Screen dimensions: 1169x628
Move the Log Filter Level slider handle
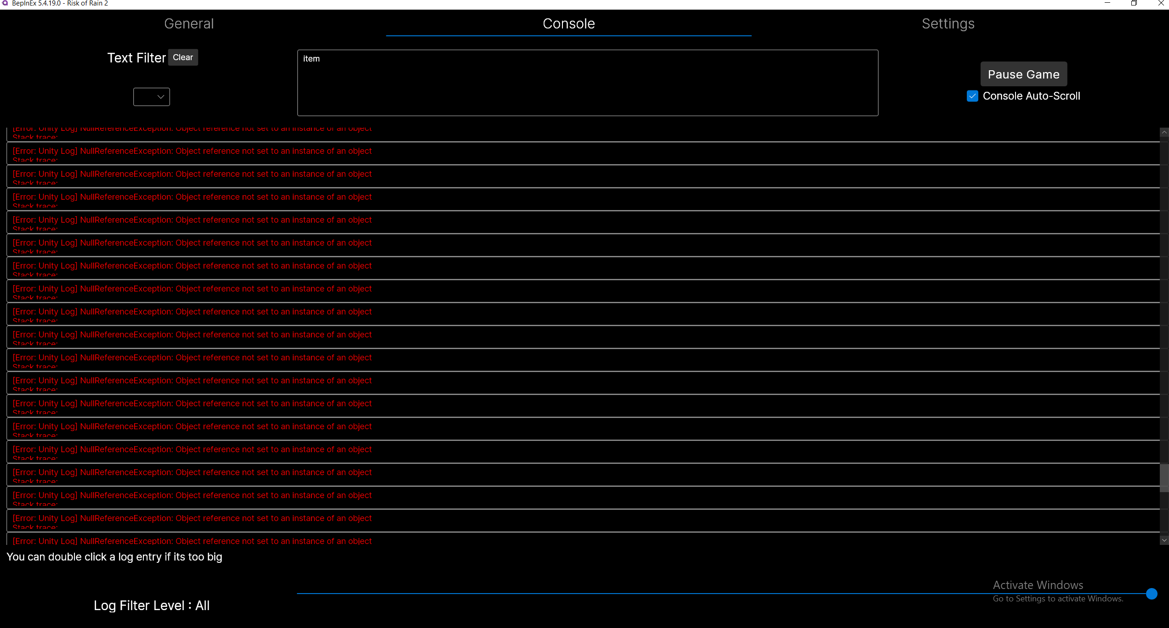coord(1152,594)
